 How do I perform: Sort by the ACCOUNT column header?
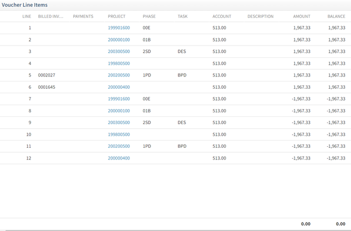(222, 16)
